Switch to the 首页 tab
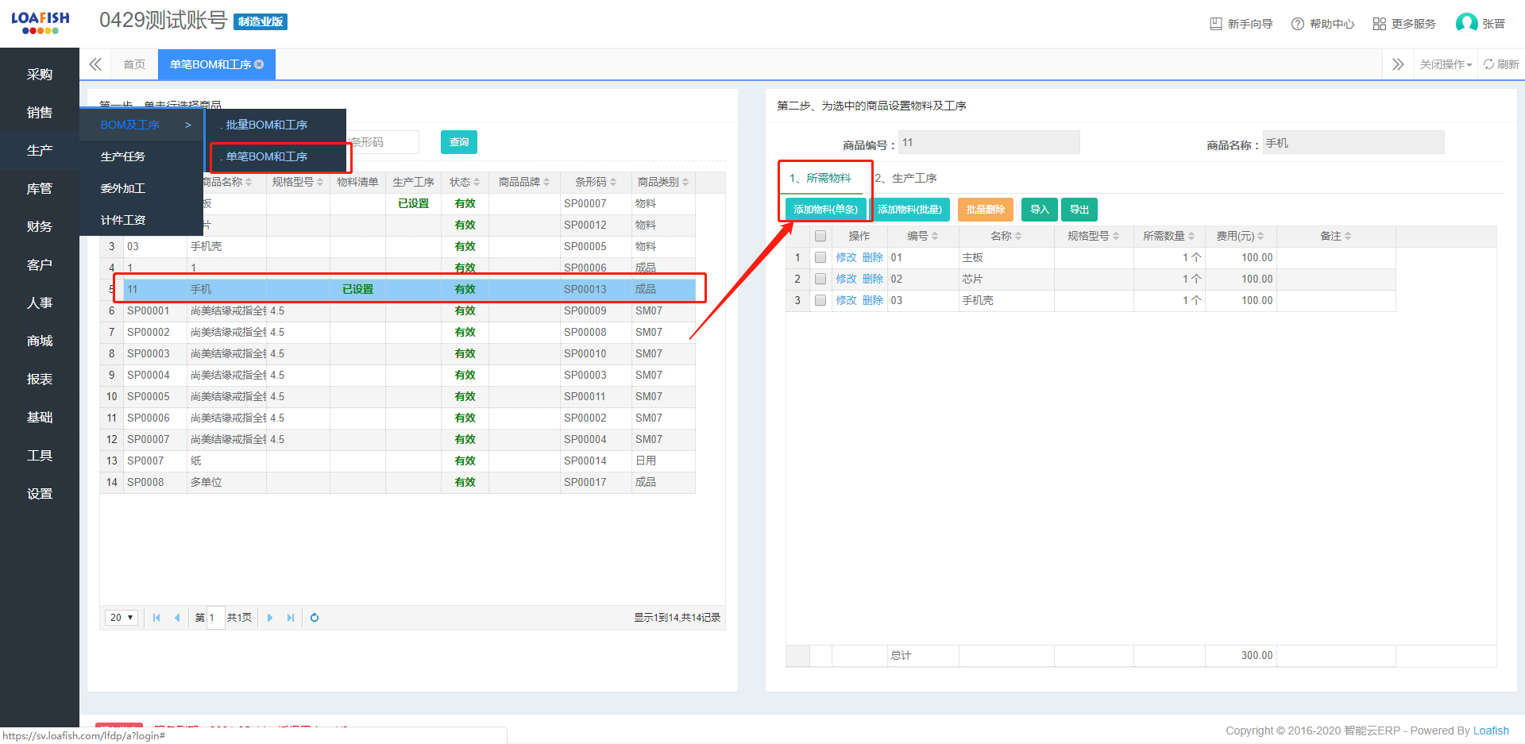Screen dimensions: 1525x744 click(x=134, y=64)
